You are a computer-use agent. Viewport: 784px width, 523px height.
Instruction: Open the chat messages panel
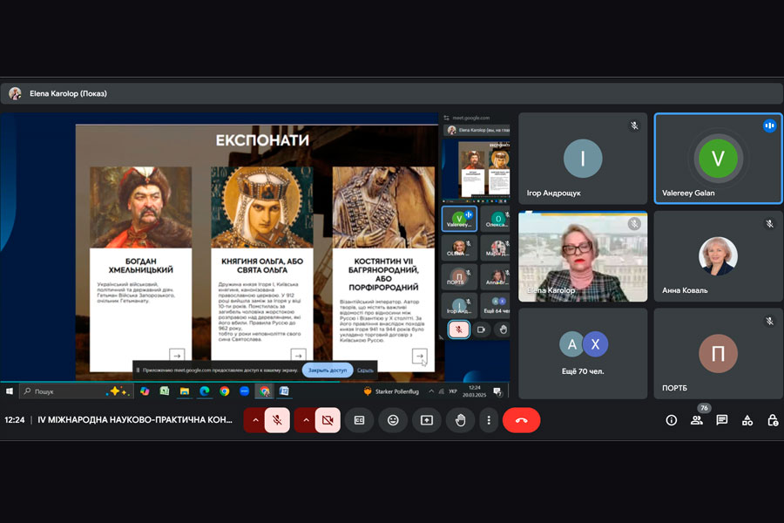[722, 420]
